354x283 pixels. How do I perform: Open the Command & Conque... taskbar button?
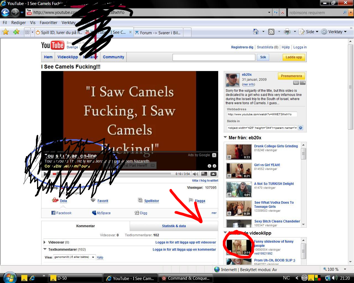click(x=186, y=278)
